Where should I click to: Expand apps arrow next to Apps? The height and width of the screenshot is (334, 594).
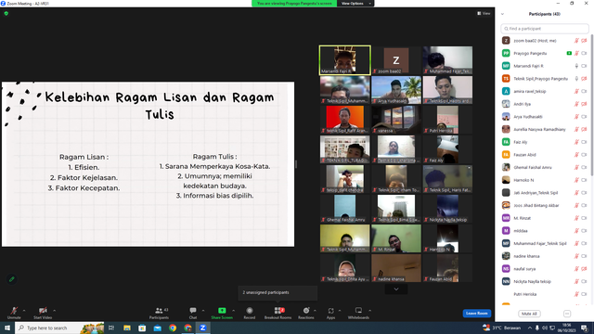pos(340,311)
